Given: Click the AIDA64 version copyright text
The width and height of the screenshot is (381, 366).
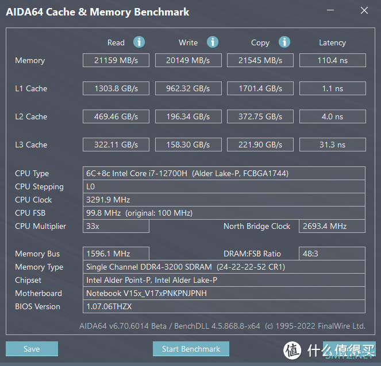Looking at the screenshot, I should pyautogui.click(x=222, y=326).
